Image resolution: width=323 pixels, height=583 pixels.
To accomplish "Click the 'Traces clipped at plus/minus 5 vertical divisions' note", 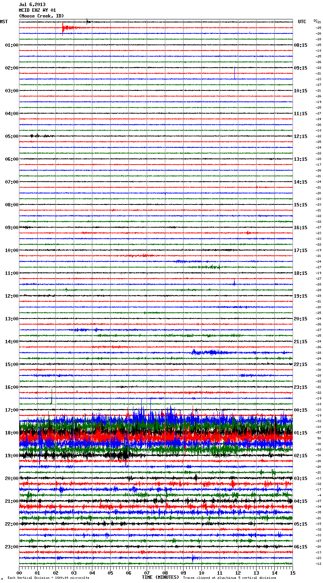I will click(x=230, y=578).
